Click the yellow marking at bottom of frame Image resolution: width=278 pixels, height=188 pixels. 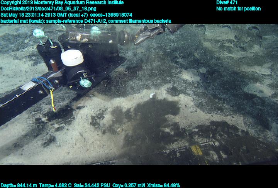196,150
